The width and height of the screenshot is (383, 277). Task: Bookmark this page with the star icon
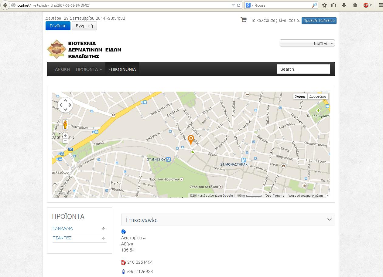pos(324,5)
